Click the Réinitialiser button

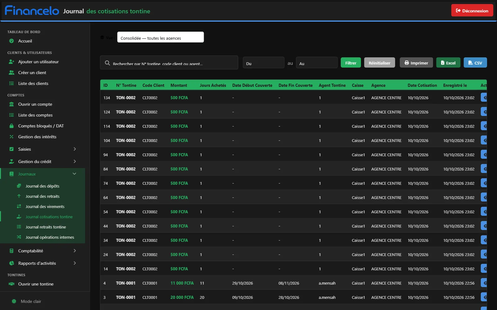tap(380, 63)
